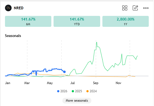Click the Seasonals heading

13,36
